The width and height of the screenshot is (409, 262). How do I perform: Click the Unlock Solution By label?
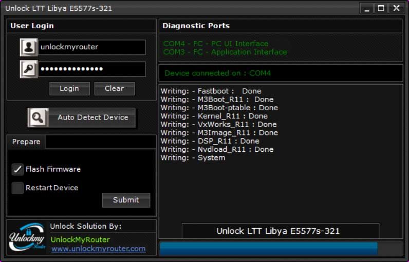[x=86, y=226]
